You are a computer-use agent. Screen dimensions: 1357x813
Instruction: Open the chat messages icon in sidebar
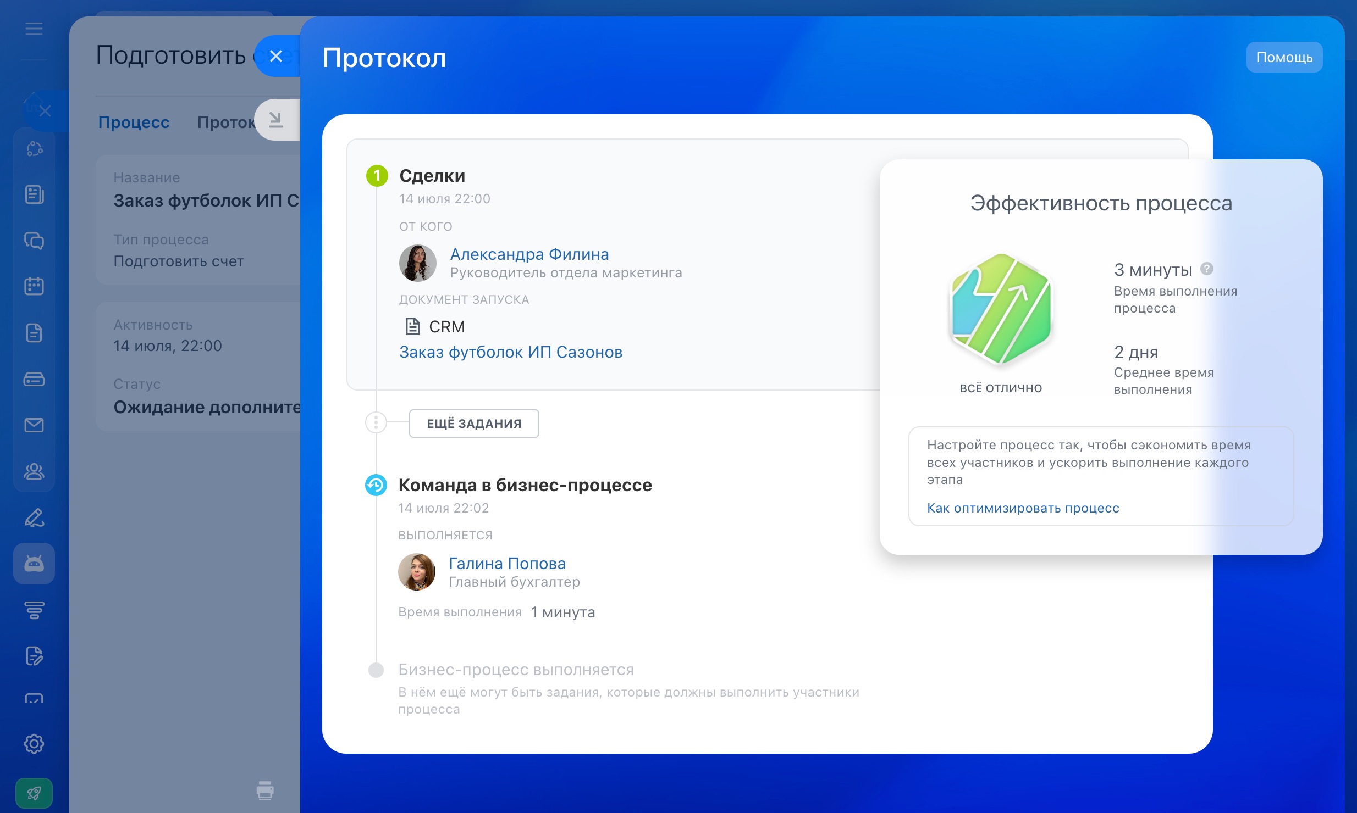(x=34, y=241)
